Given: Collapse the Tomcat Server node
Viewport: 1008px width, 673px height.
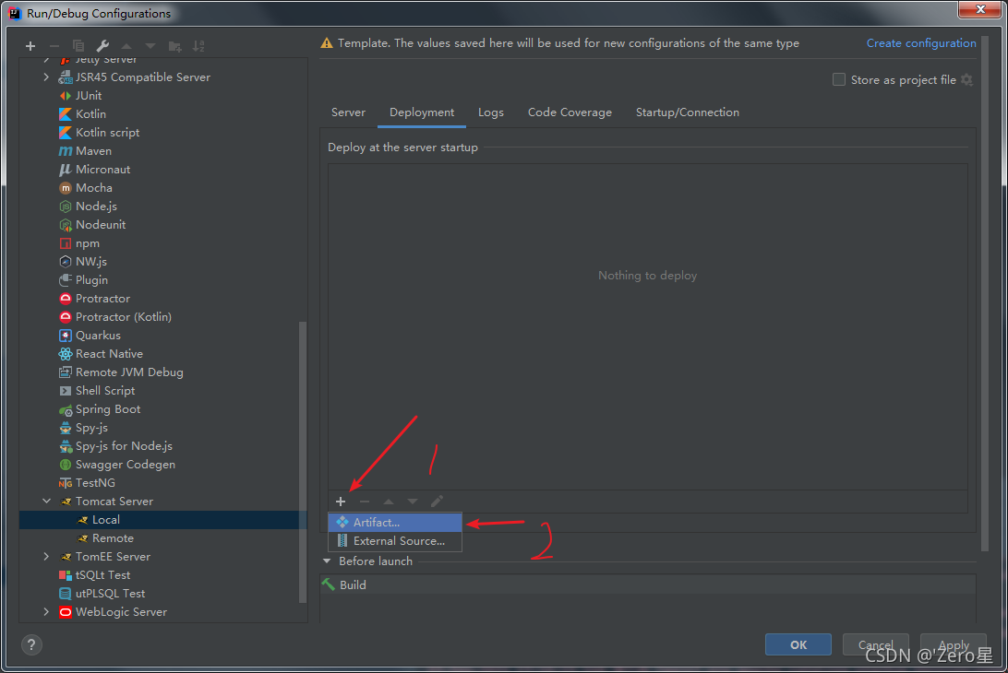Looking at the screenshot, I should pos(46,502).
